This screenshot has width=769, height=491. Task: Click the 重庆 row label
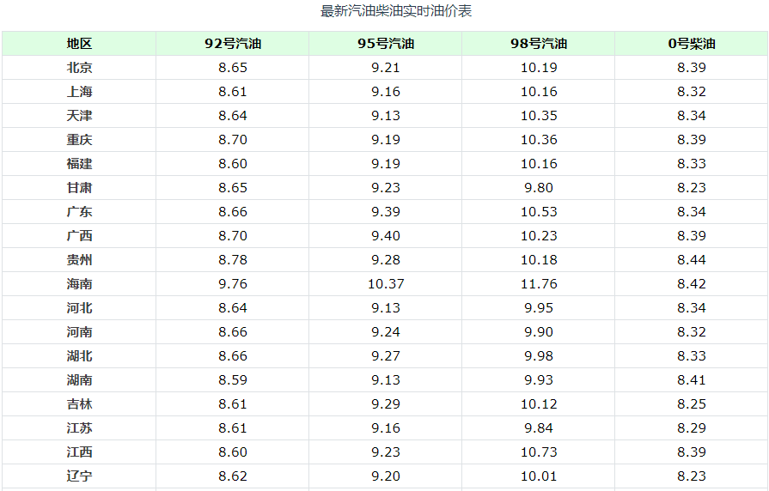tap(79, 140)
